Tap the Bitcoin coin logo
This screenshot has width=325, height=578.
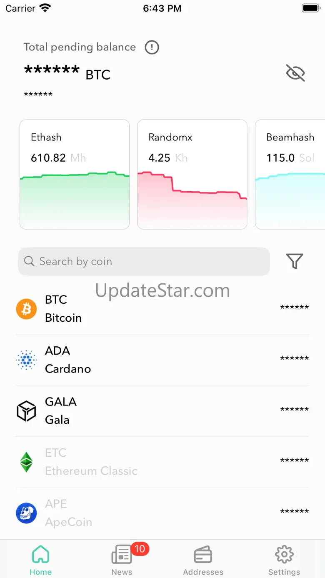(x=26, y=309)
